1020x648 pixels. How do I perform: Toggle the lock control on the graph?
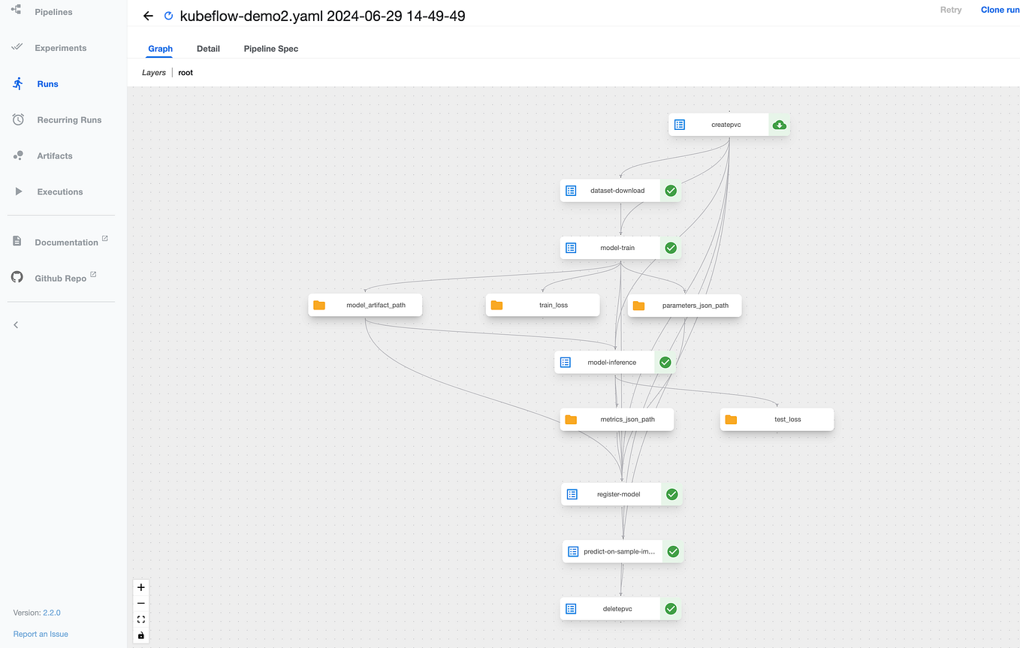(x=140, y=635)
